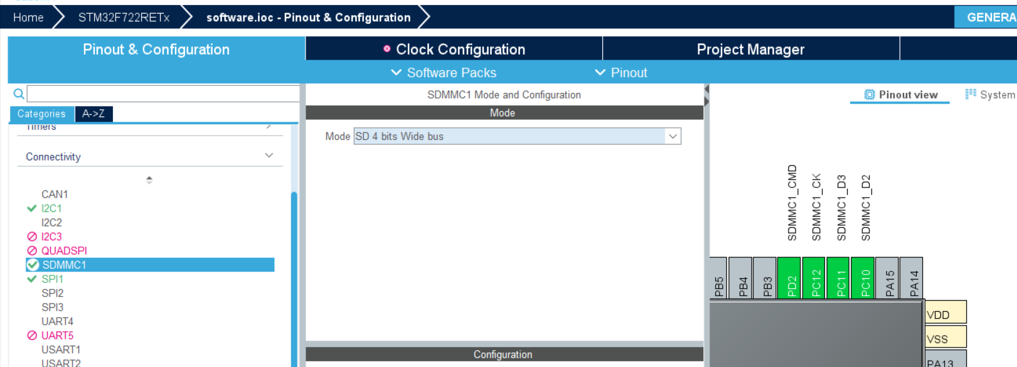Screen dimensions: 1017x367
Task: Switch to the A->Z tab
Action: (x=93, y=114)
